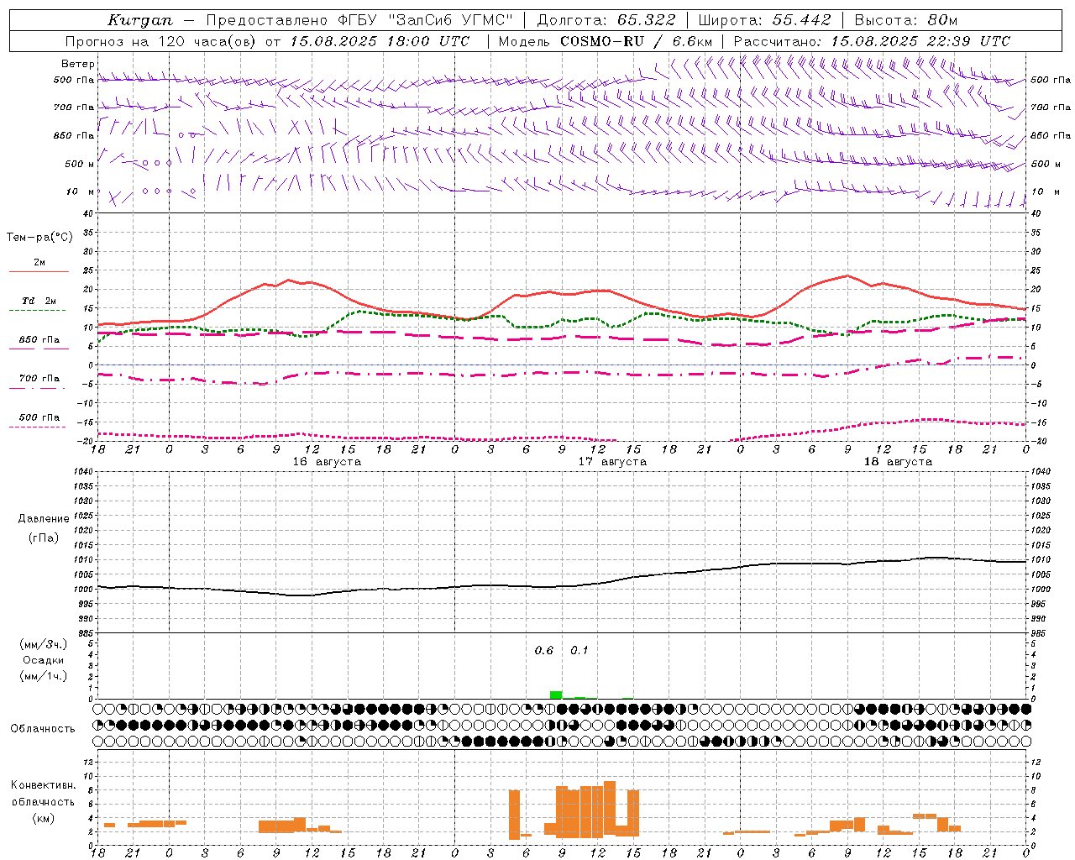Screen dimensions: 1075x860
Task: Click the "Давление" pressure panel label
Action: [44, 519]
